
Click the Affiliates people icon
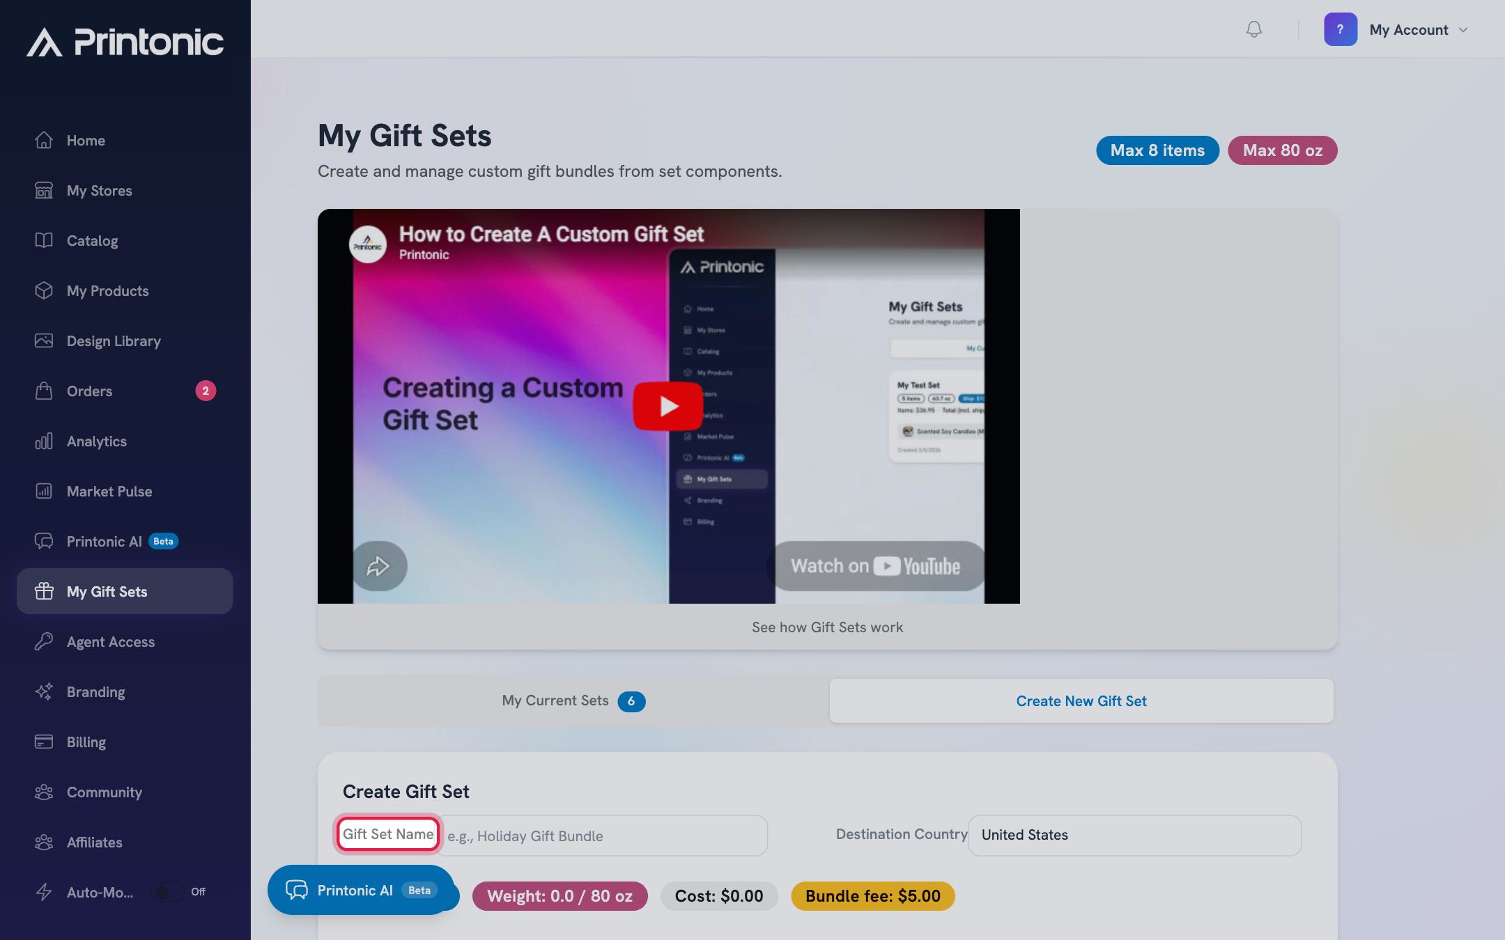click(x=44, y=842)
